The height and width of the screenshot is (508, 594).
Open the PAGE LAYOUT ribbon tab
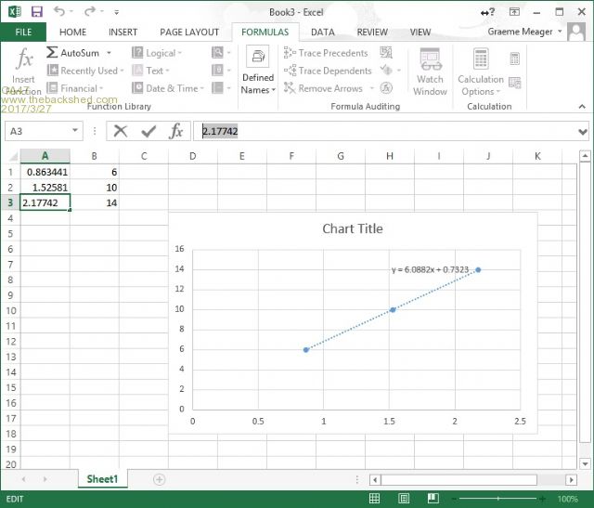point(189,32)
